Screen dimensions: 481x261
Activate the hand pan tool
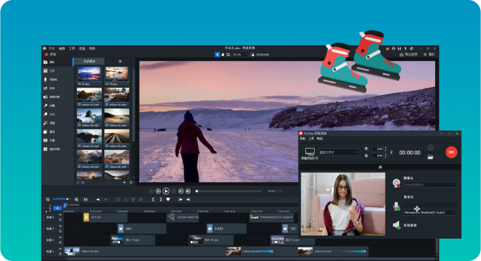tap(223, 54)
